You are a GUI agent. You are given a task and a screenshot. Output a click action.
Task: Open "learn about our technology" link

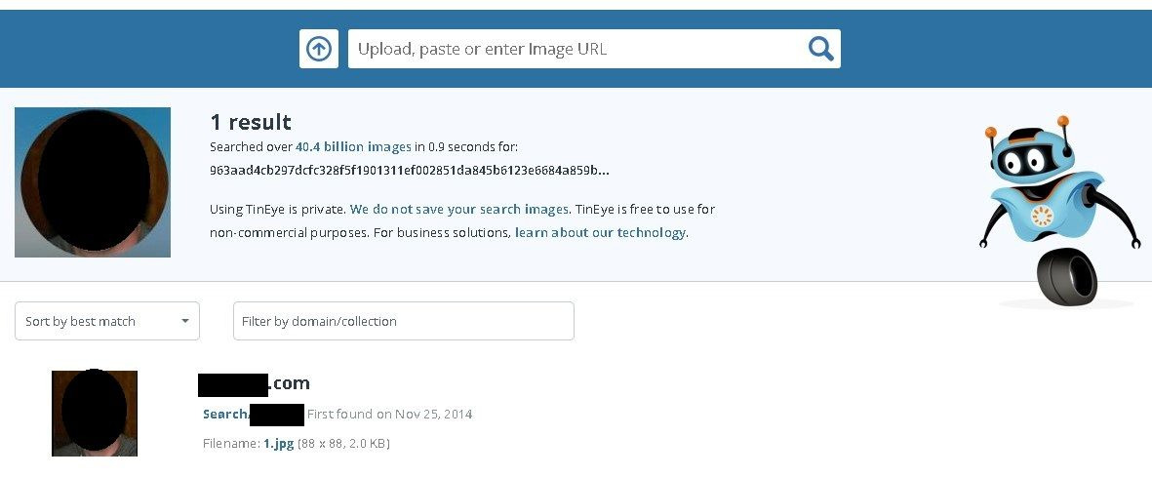(x=600, y=232)
